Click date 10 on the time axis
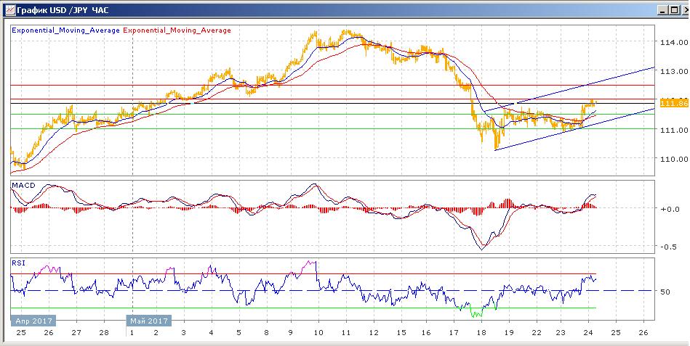Screen dimensions: 690x346 point(318,333)
